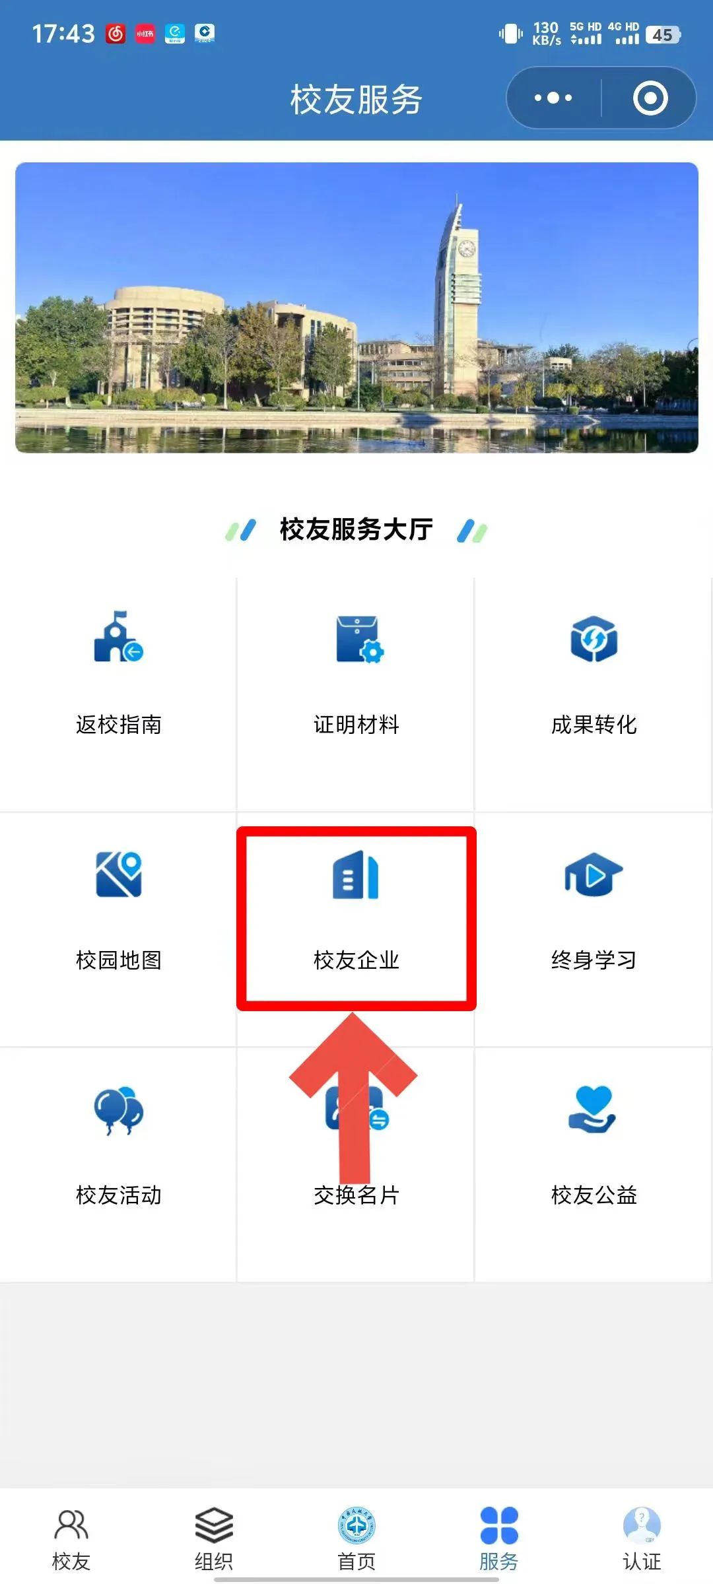Close mini program via circle button
The image size is (713, 1584).
tap(650, 98)
